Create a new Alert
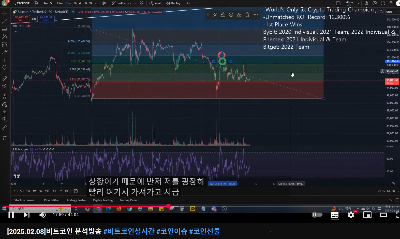This screenshot has height=239, width=400. pyautogui.click(x=155, y=3)
